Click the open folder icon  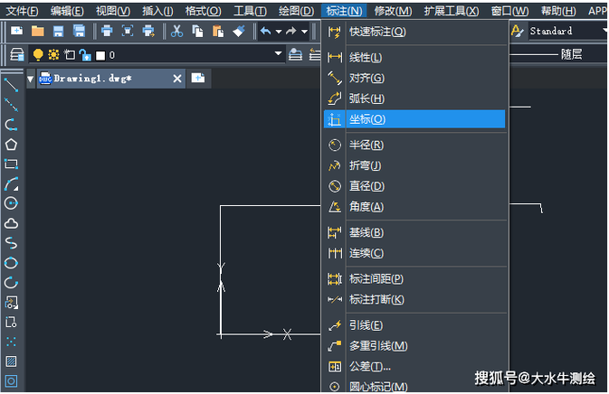(x=38, y=31)
